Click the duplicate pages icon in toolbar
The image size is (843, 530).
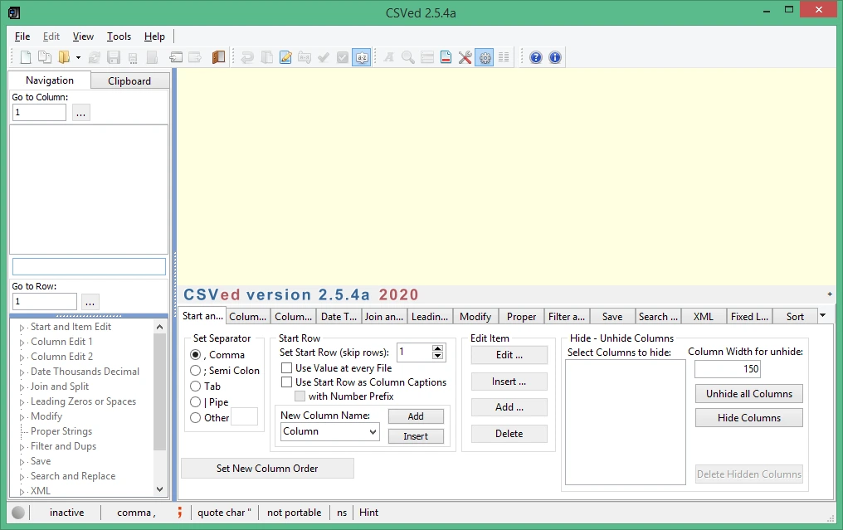coord(45,57)
